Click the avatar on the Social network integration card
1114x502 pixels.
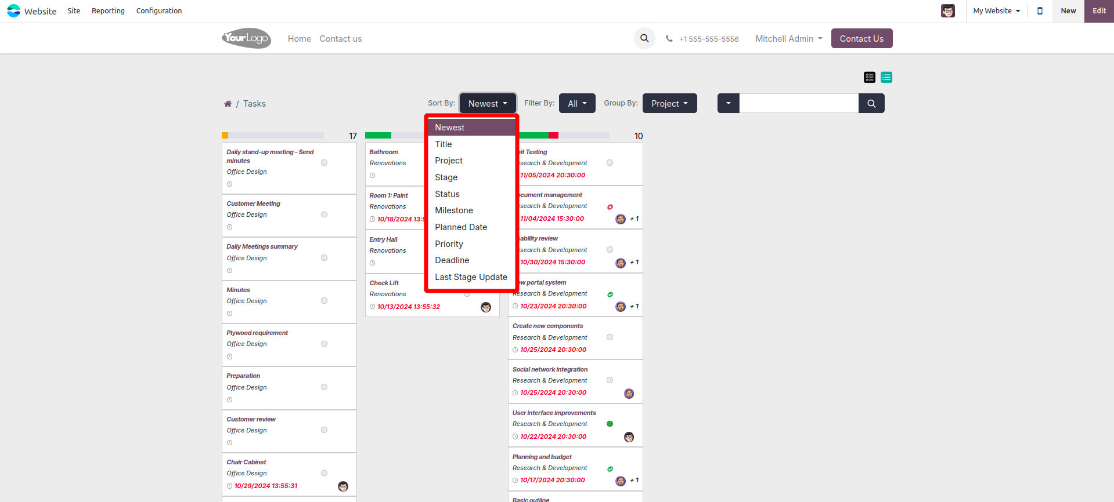coord(629,394)
